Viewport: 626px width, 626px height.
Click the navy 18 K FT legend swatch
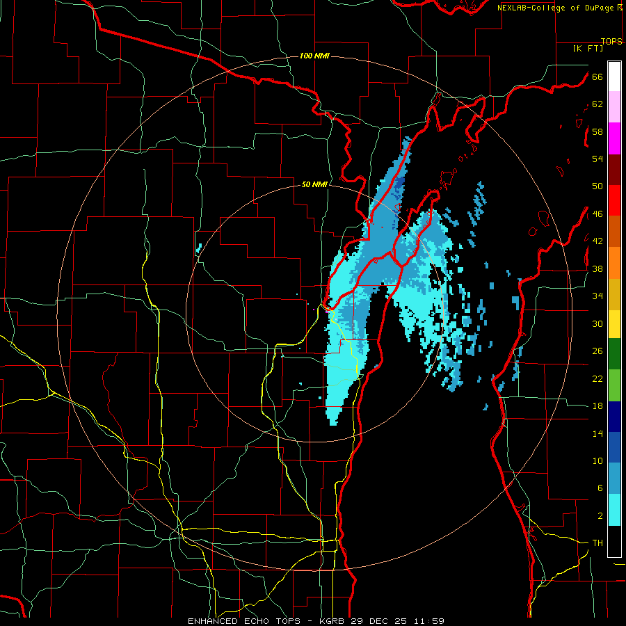coord(614,417)
